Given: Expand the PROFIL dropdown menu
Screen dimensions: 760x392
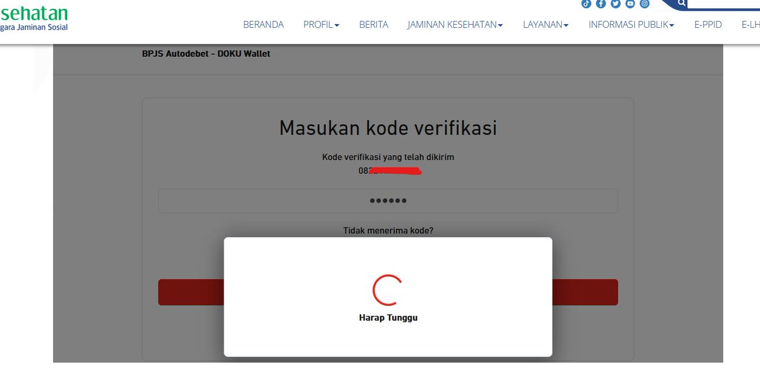Looking at the screenshot, I should point(321,25).
